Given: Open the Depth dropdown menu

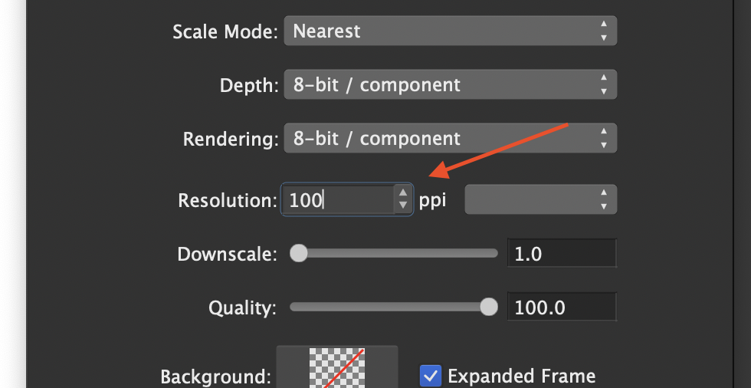Looking at the screenshot, I should click(450, 84).
